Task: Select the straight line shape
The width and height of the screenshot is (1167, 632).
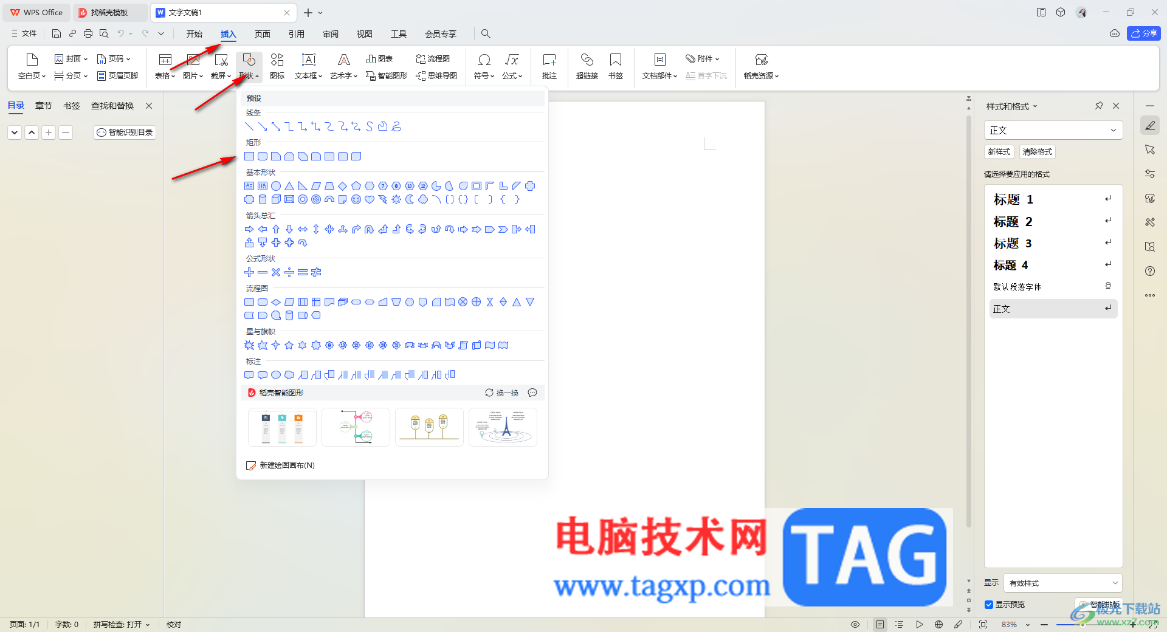Action: point(249,127)
